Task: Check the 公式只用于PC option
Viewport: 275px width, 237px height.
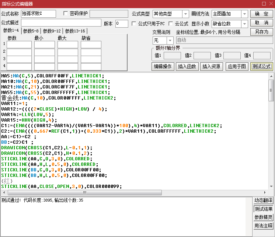Action: 134,24
